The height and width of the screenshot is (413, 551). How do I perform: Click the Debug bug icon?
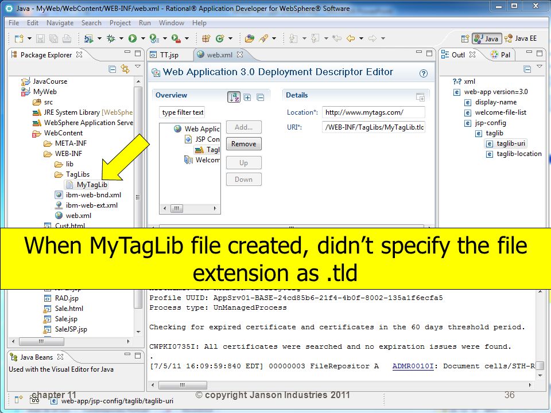(111, 38)
